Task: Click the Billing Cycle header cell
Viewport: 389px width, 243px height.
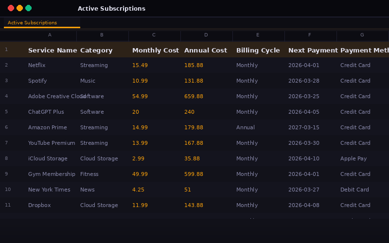Action: pyautogui.click(x=259, y=50)
